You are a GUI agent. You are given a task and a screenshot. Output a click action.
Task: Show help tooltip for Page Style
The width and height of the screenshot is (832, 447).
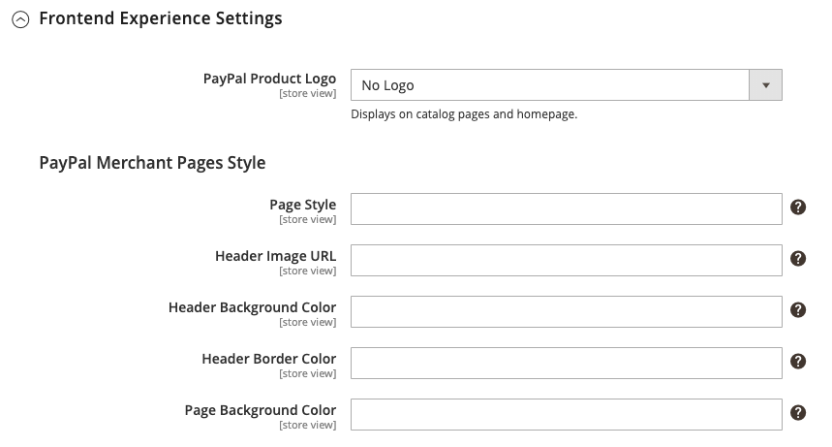coord(798,208)
